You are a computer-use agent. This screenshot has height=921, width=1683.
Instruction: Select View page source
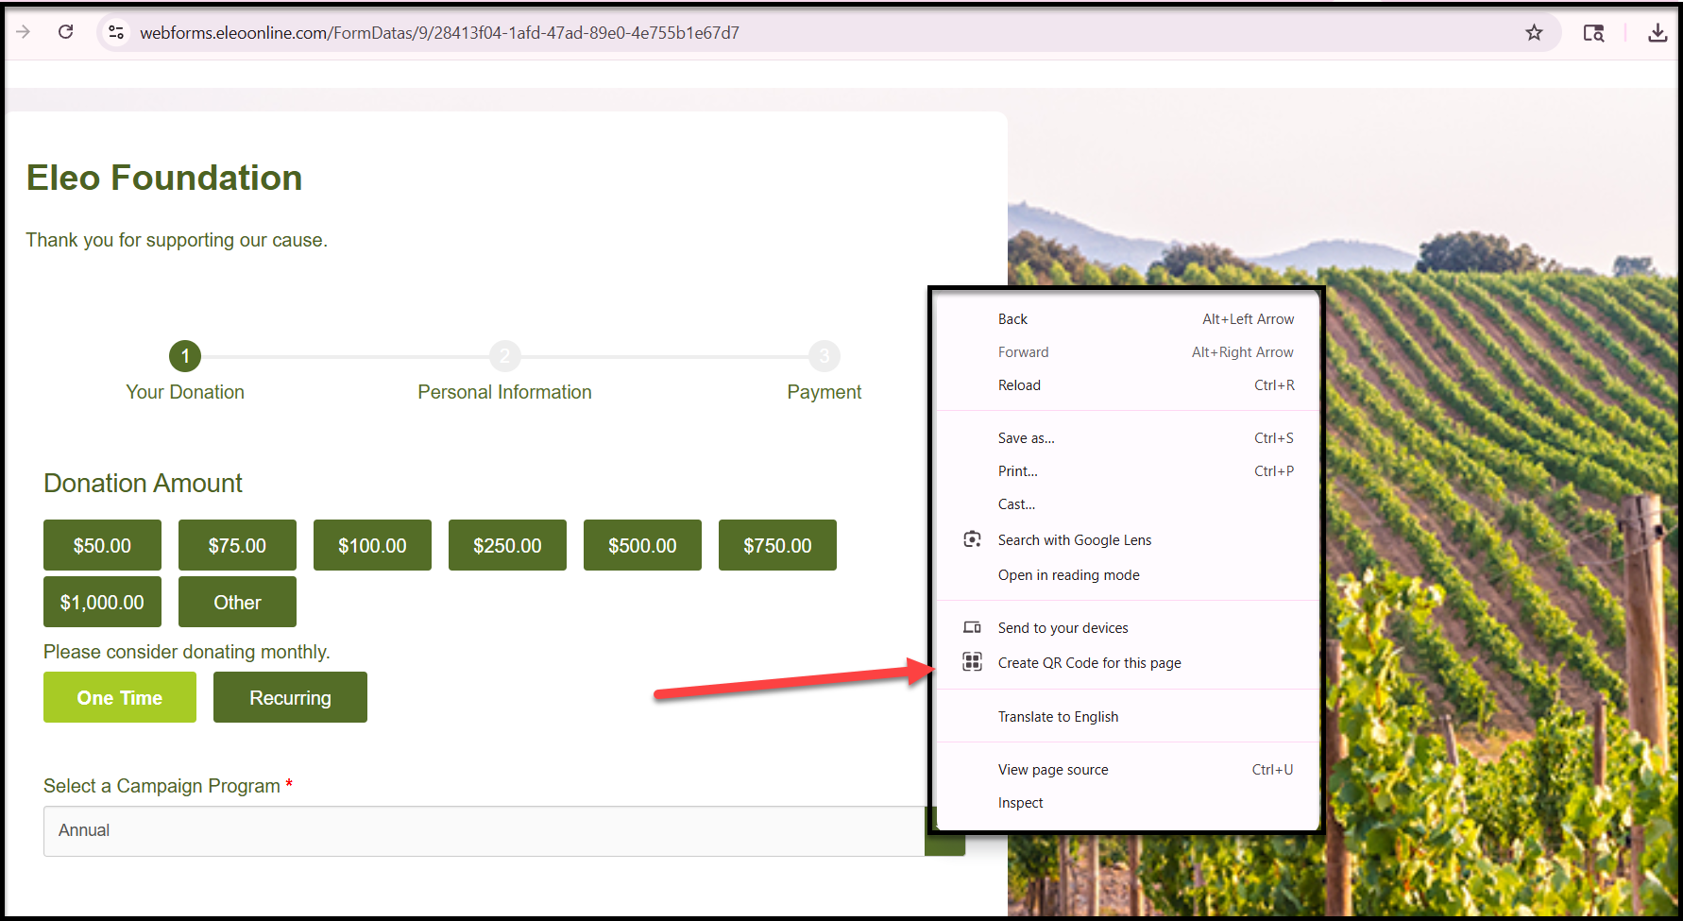click(x=1128, y=770)
